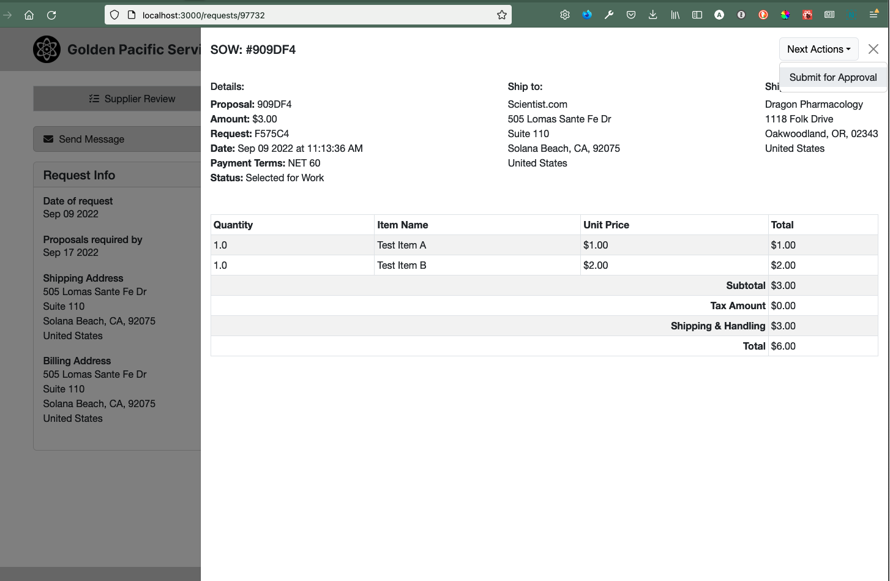890x581 pixels.
Task: Open the Library toolbar icon
Action: coord(675,14)
